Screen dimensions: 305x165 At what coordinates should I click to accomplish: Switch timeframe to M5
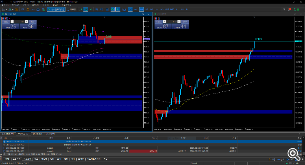pos(162,9)
